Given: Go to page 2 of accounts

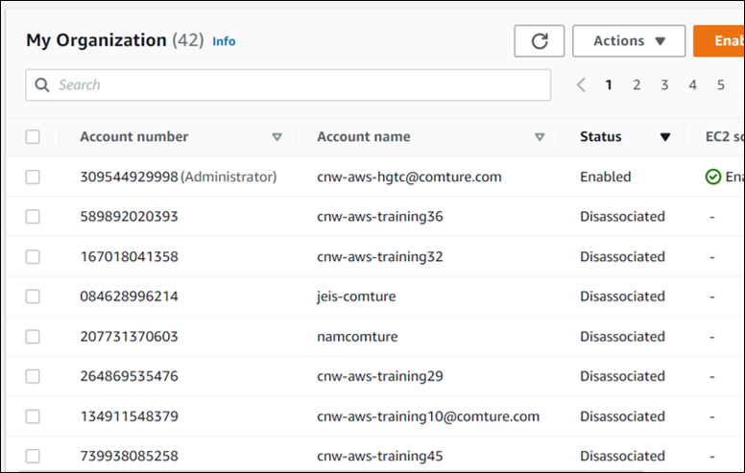Looking at the screenshot, I should click(637, 85).
